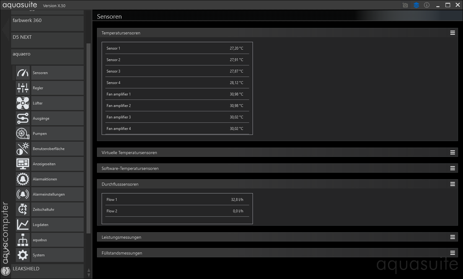Select the Sensor 3 temperature row

click(177, 71)
